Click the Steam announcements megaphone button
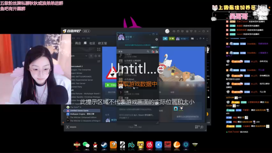Image resolution: width=272 pixels, height=153 pixels. (165, 38)
